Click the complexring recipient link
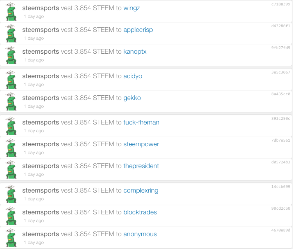This screenshot has width=293, height=249. (x=141, y=191)
